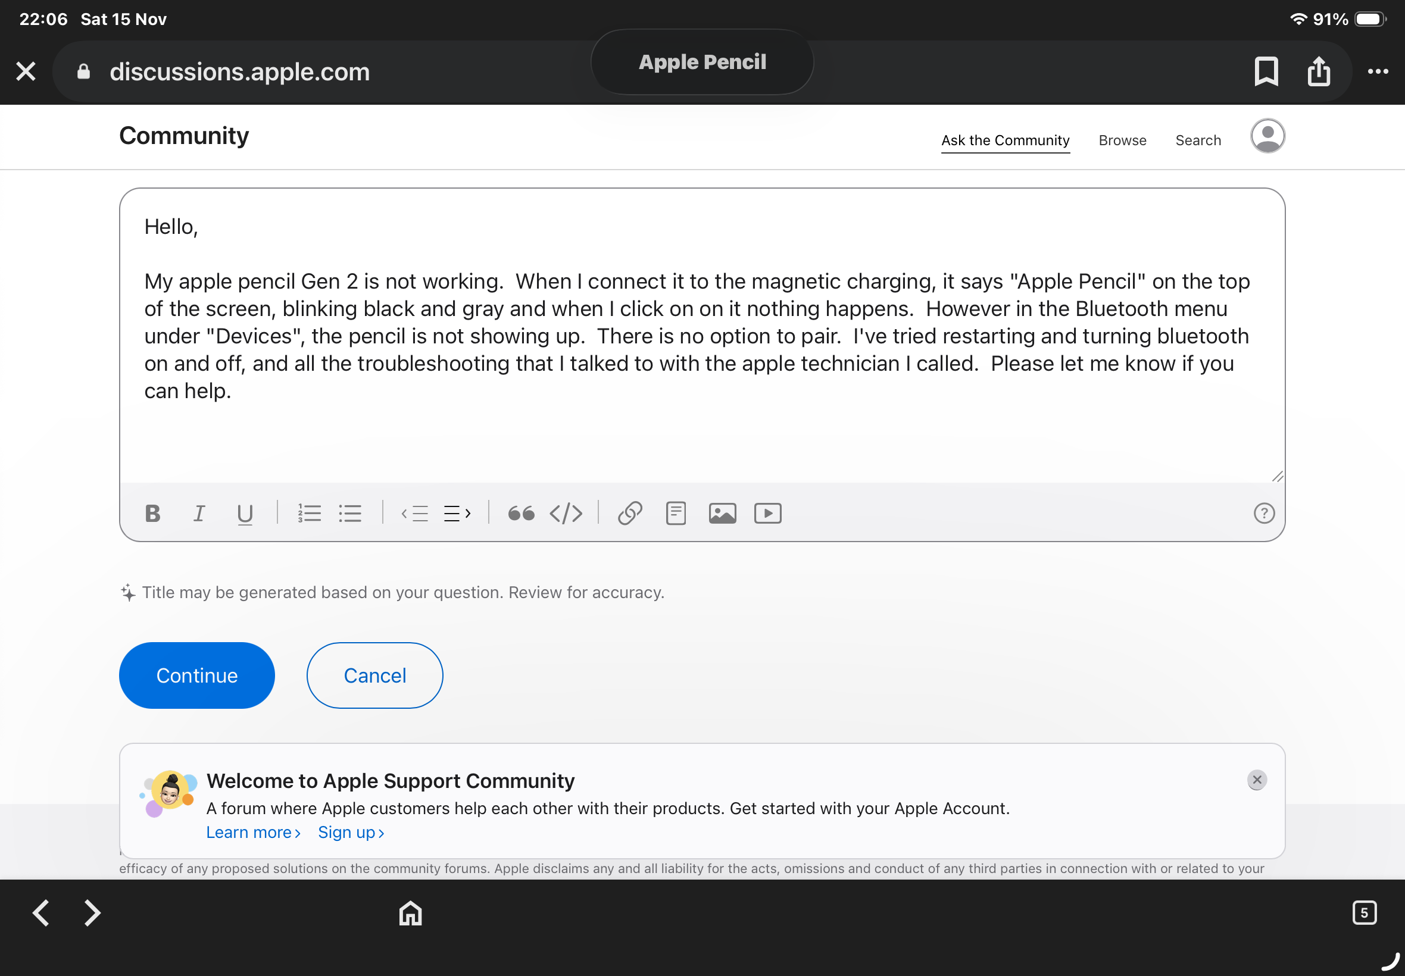Insert a video into the post
Screen dimensions: 1405x976
[x=767, y=513]
